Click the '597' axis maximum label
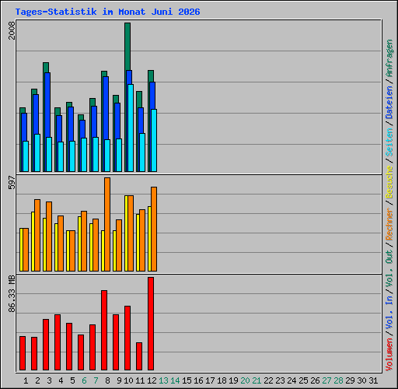The width and height of the screenshot is (398, 389). coord(12,182)
